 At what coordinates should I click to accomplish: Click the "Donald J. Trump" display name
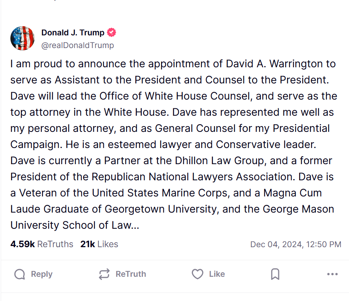click(73, 33)
